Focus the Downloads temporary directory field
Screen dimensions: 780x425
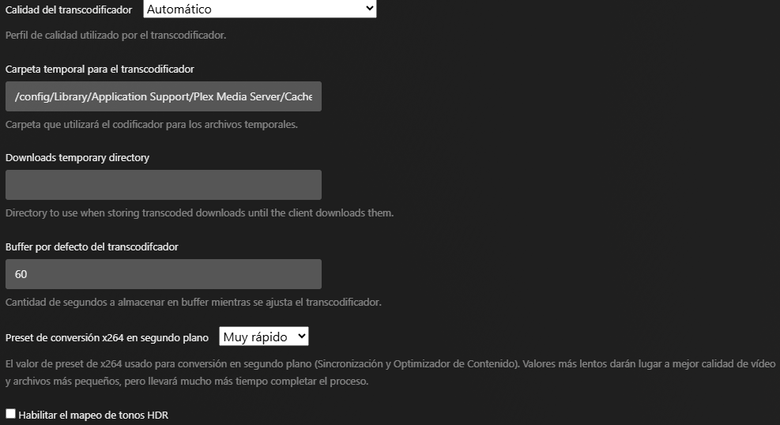[163, 185]
